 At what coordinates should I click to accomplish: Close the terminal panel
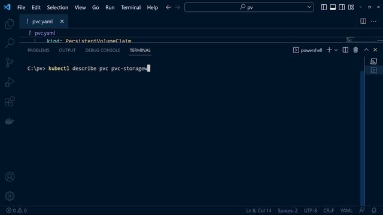375,50
